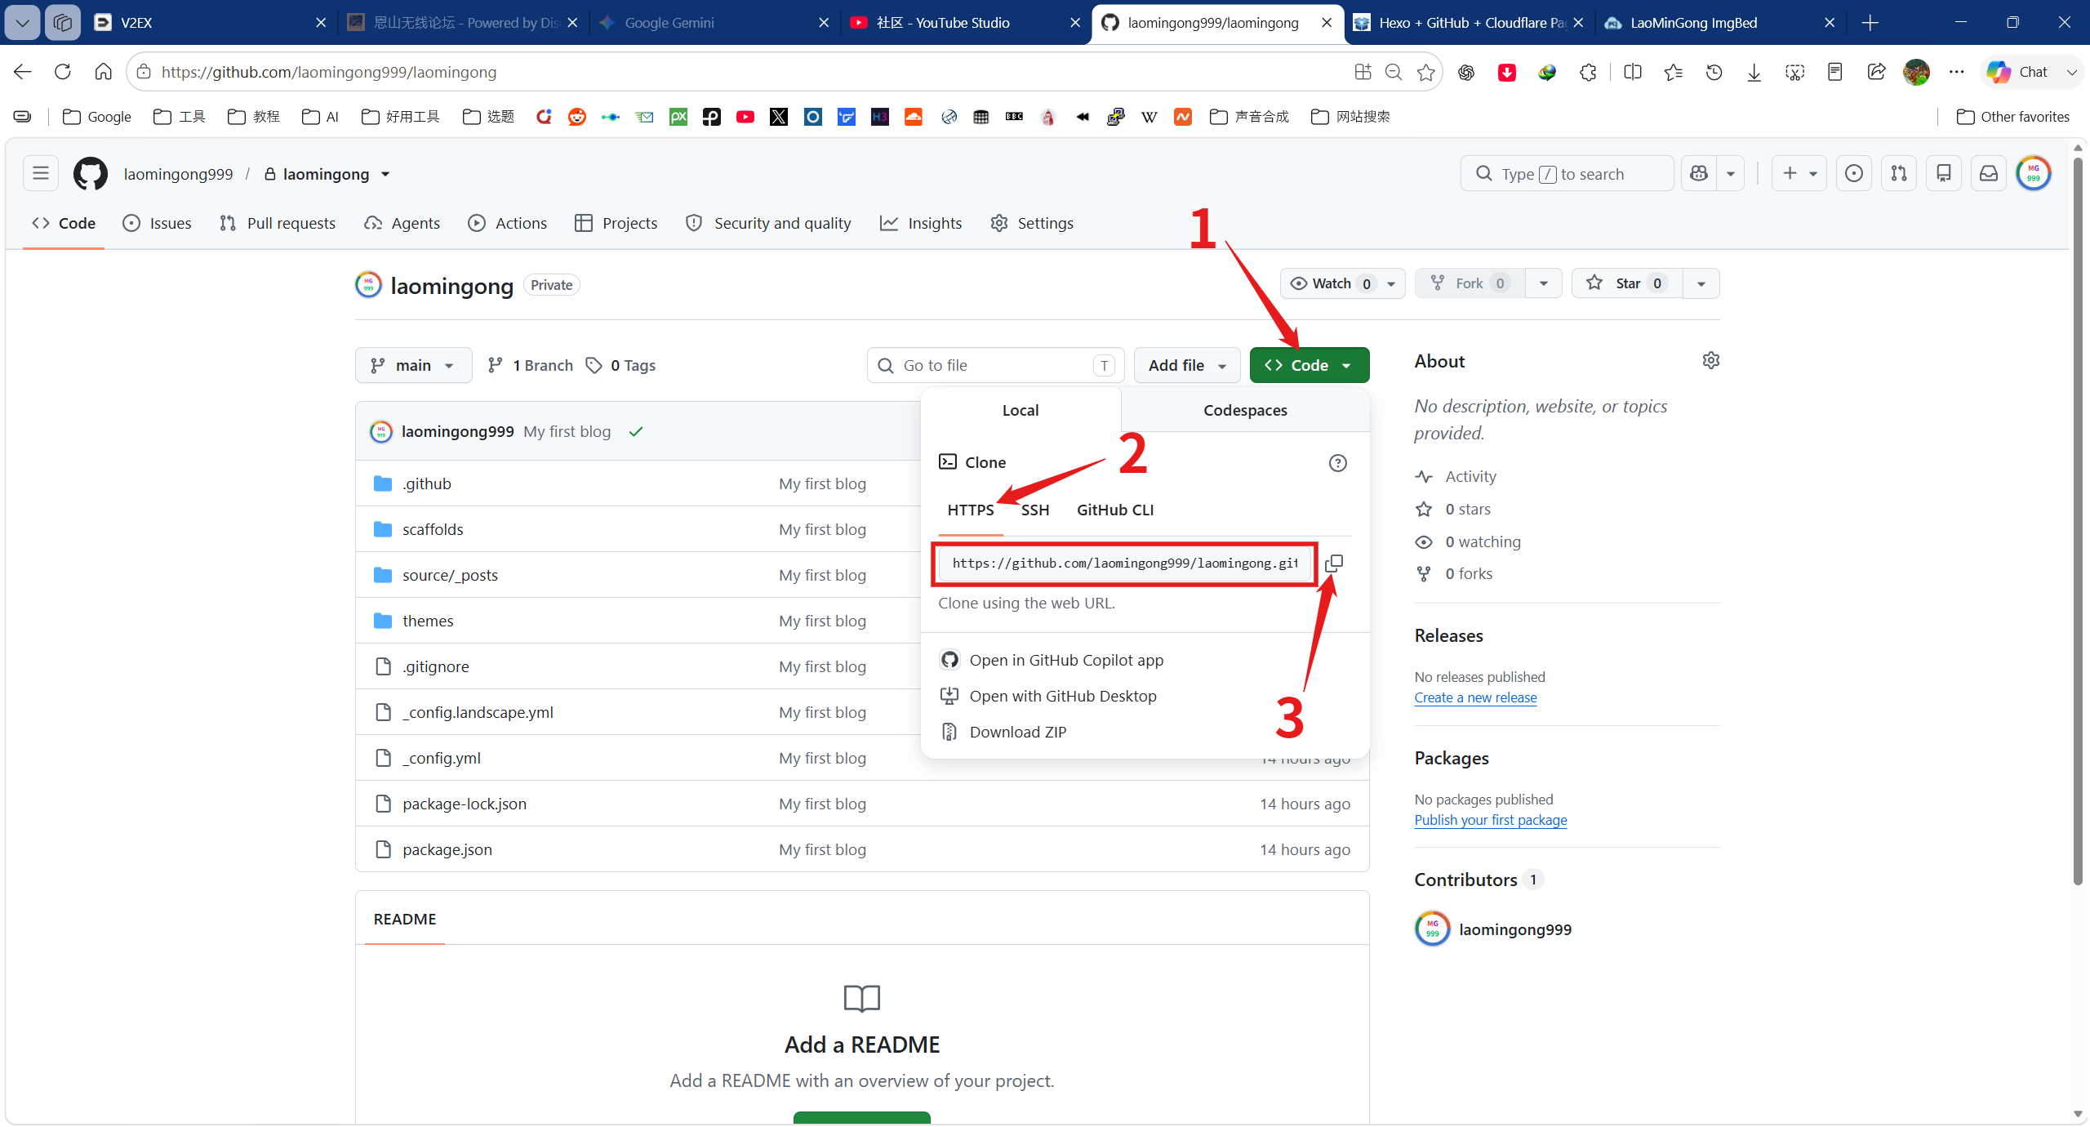Open browser downloads icon
The width and height of the screenshot is (2090, 1127).
coord(1754,72)
